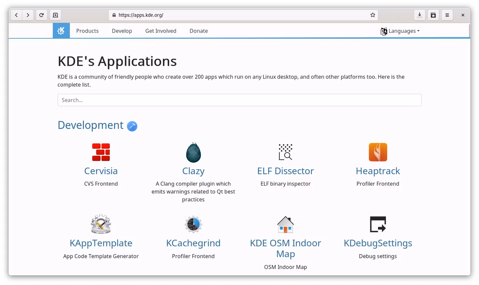Open the ELF Dissector link
Screen dimensions: 479x285
click(285, 171)
